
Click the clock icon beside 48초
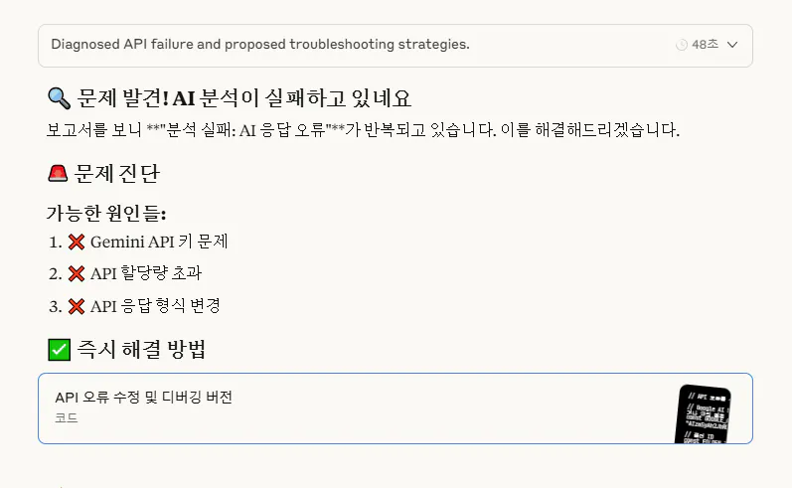pos(682,45)
